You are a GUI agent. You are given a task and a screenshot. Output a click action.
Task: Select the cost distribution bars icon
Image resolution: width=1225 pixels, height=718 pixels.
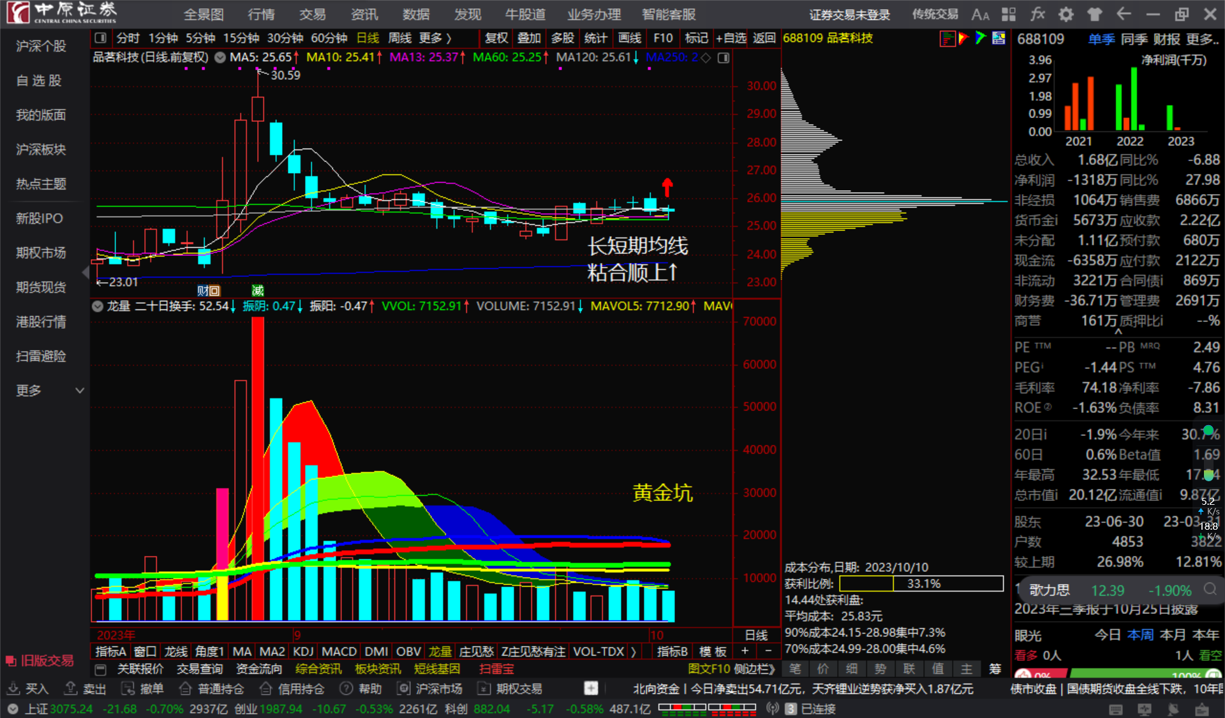(x=947, y=39)
